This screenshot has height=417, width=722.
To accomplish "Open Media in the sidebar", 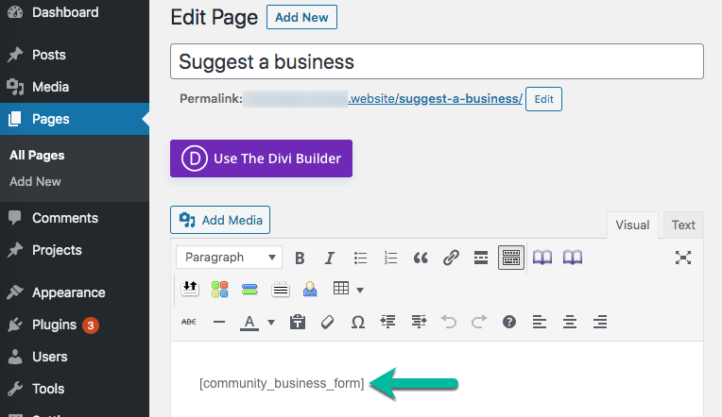I will click(x=75, y=87).
